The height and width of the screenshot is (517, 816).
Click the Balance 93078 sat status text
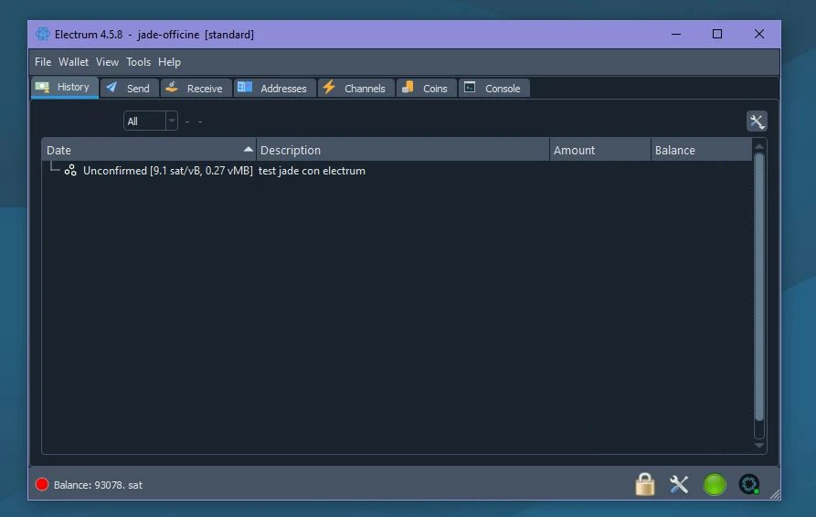[98, 485]
